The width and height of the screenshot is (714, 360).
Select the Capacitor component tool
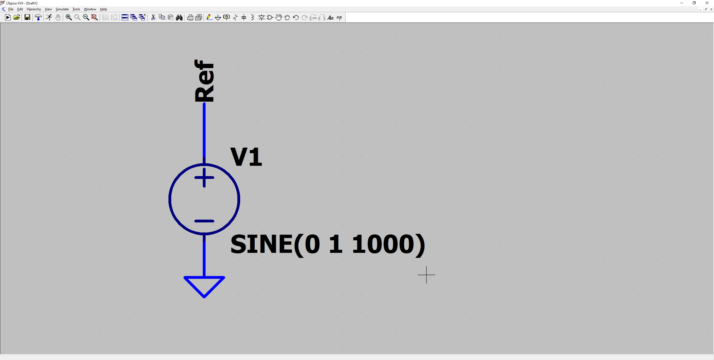click(x=244, y=18)
